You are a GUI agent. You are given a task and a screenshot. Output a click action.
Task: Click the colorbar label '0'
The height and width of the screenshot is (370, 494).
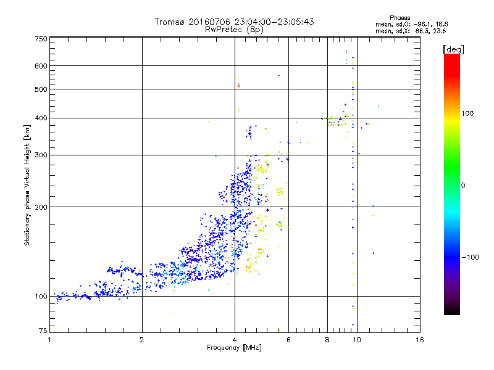click(x=463, y=186)
